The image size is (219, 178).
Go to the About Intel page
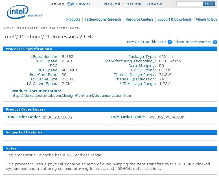point(112,4)
